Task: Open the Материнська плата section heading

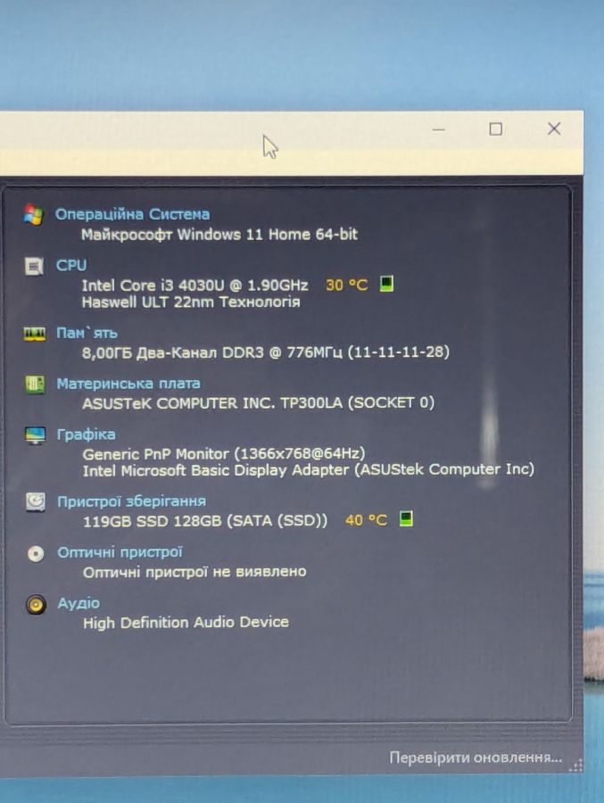Action: click(x=128, y=384)
